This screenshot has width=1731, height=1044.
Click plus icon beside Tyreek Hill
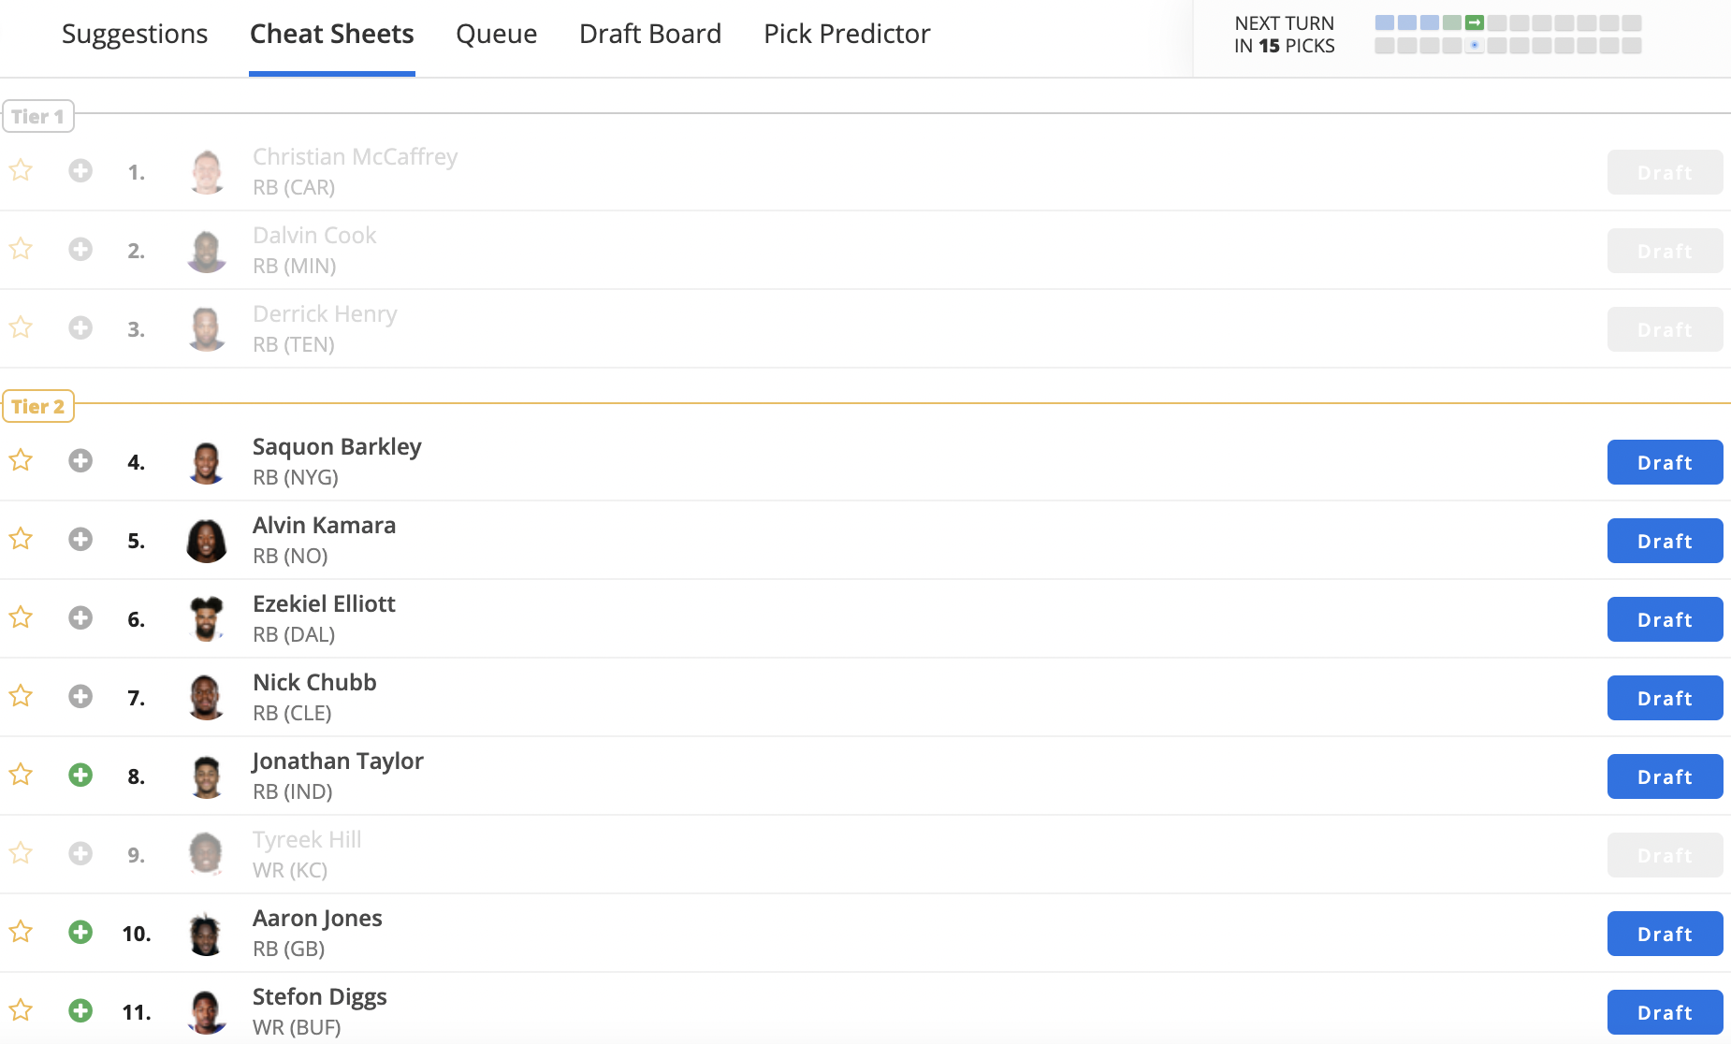(x=80, y=853)
